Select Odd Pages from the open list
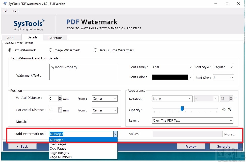Image resolution: width=246 pixels, height=162 pixels. [x=58, y=148]
